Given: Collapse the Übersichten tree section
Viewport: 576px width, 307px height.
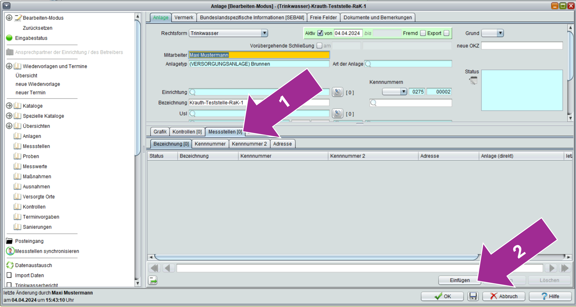Looking at the screenshot, I should [x=9, y=126].
